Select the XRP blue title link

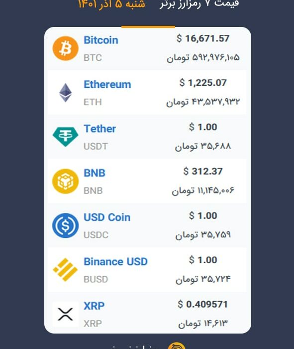coord(94,306)
